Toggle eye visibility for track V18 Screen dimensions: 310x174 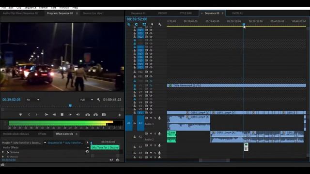pyautogui.click(x=151, y=50)
